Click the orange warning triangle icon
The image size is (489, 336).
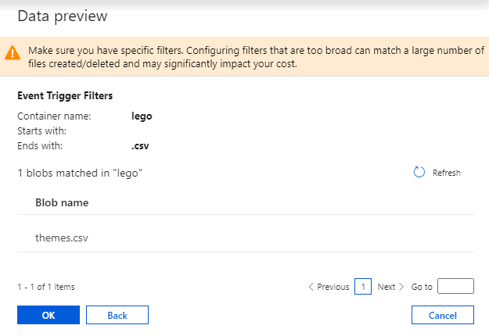tap(12, 53)
